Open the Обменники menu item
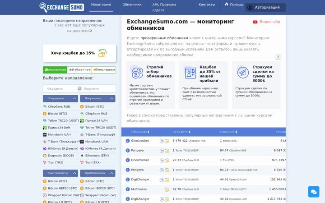Viewport: 325px width, 203px height. tap(132, 5)
